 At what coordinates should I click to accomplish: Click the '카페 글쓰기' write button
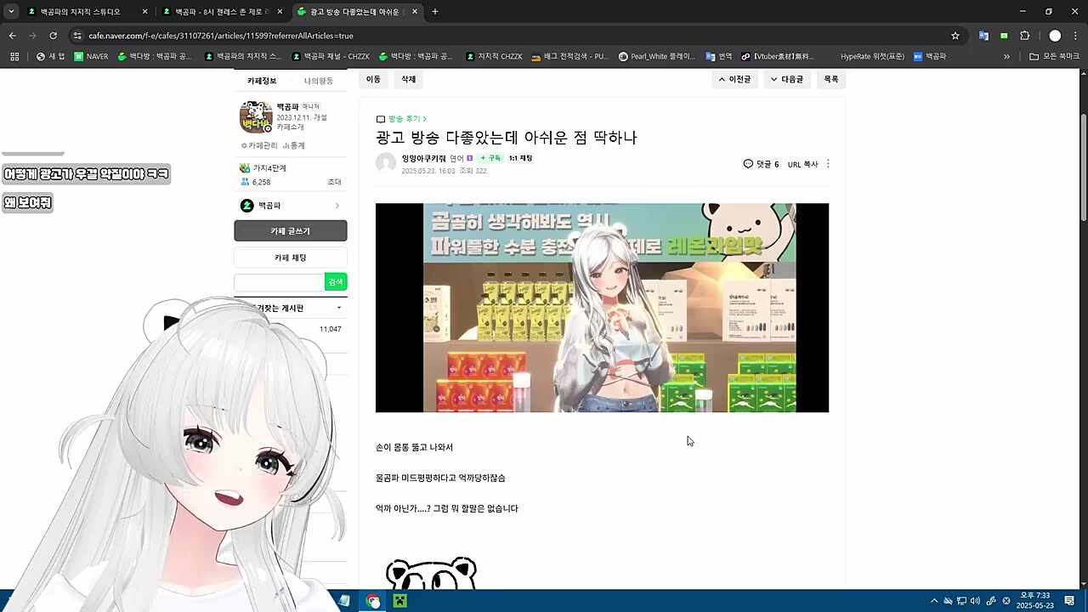click(x=291, y=231)
